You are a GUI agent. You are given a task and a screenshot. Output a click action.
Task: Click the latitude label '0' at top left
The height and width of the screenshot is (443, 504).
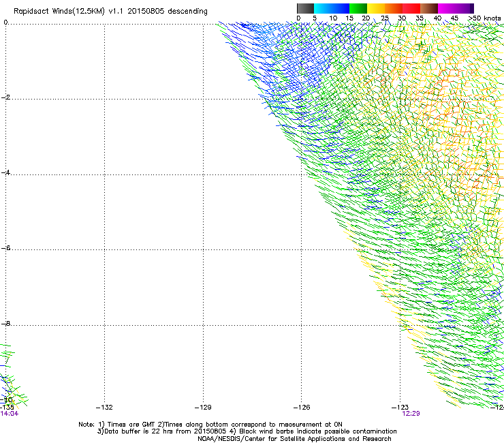point(5,22)
